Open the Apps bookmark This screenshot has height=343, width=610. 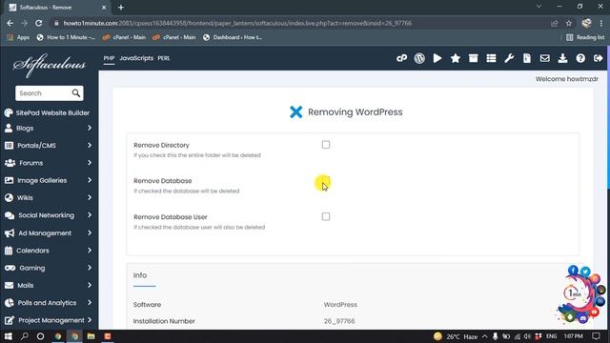18,37
